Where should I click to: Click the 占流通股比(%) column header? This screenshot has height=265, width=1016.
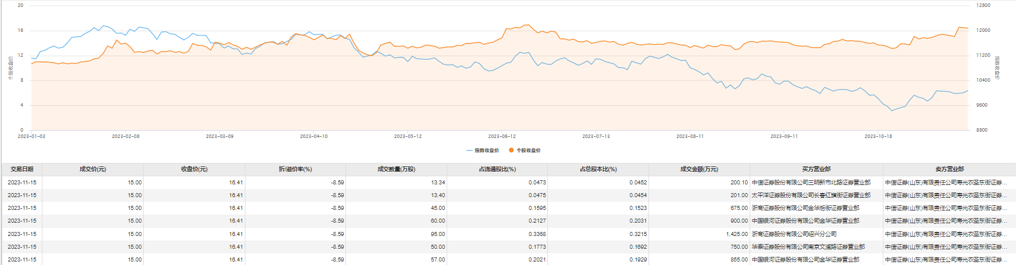497,169
